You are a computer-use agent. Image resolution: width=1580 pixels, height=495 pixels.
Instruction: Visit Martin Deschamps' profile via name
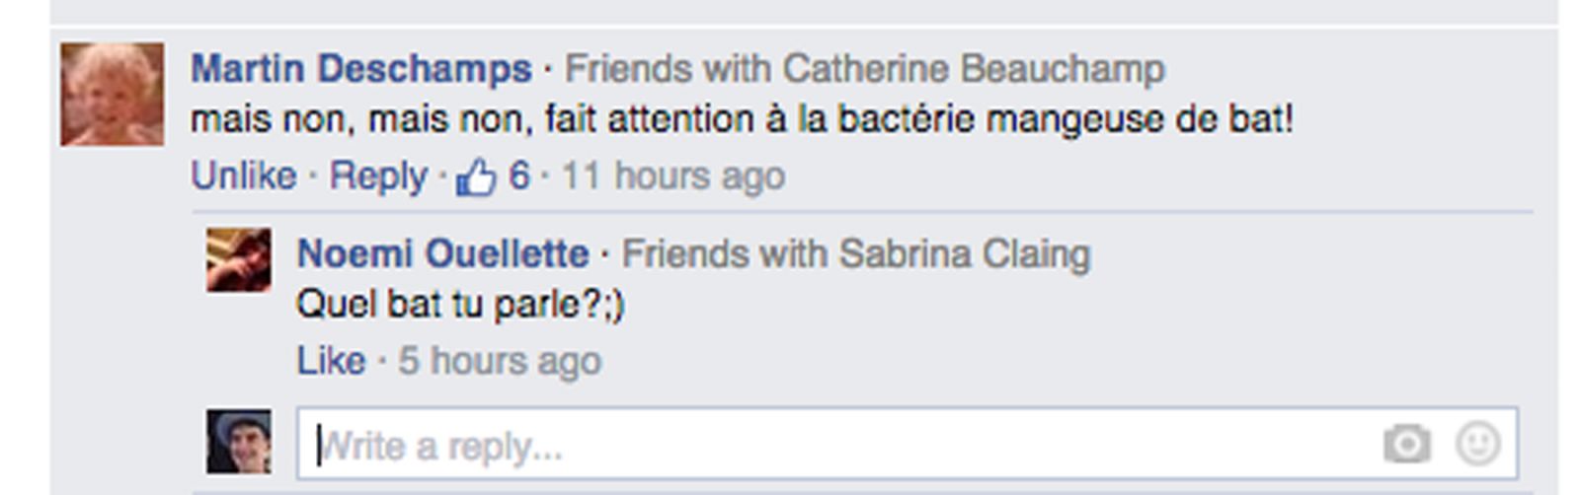(360, 69)
